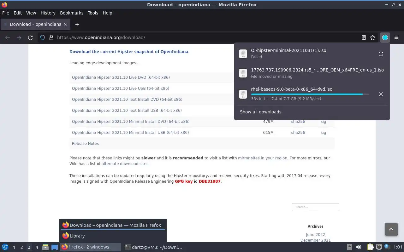Screen dimensions: 404x252
Task: Toggle reader view icon in address bar
Action: coord(364,37)
